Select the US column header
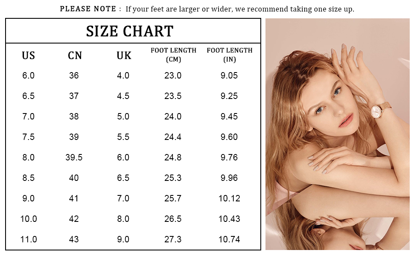Image resolution: width=414 pixels, height=256 pixels. pyautogui.click(x=28, y=56)
